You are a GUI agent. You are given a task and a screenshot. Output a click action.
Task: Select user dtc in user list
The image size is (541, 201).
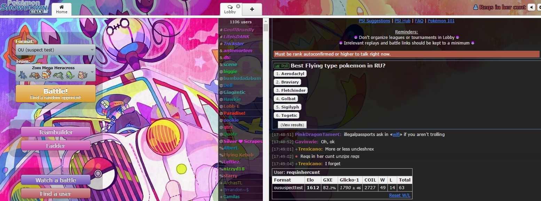coord(241,58)
